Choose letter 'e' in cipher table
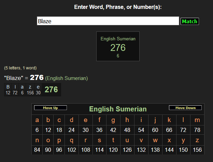The height and width of the screenshot is (162, 213). (x=85, y=120)
